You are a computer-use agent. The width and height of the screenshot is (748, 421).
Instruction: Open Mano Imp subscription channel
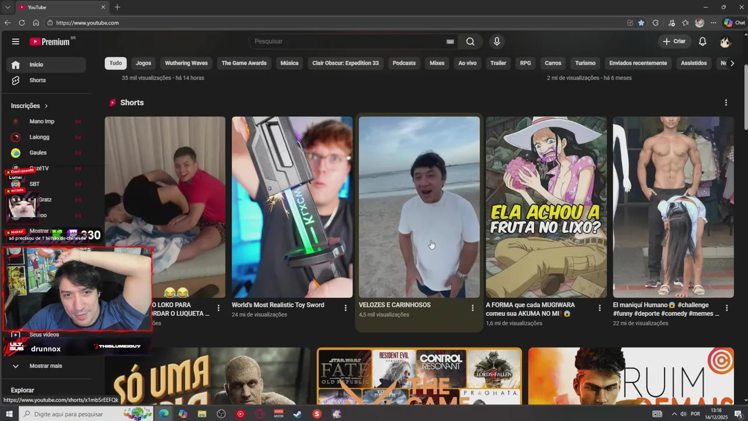point(46,122)
